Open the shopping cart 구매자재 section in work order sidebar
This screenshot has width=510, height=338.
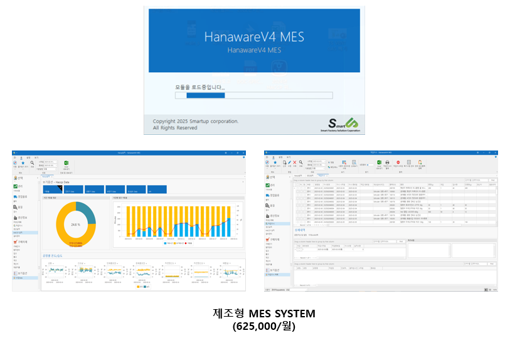(x=272, y=240)
